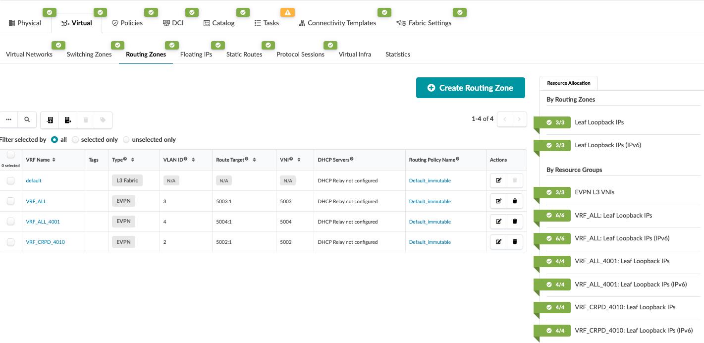
Task: Switch to Virtual Networks sub-tab
Action: tap(29, 55)
